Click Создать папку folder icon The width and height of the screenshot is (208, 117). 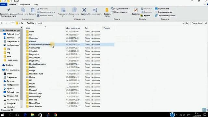click(107, 10)
